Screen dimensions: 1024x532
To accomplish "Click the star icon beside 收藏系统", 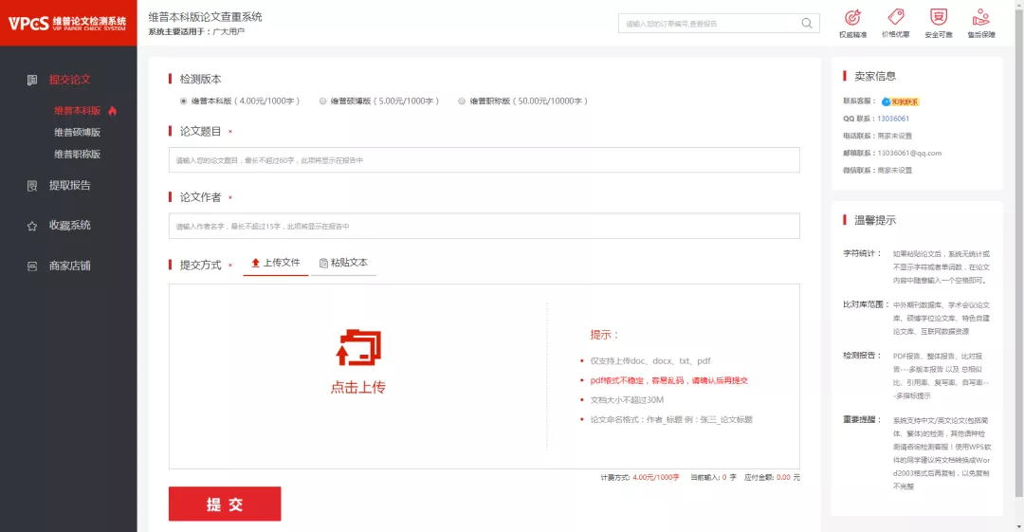I will pos(32,226).
